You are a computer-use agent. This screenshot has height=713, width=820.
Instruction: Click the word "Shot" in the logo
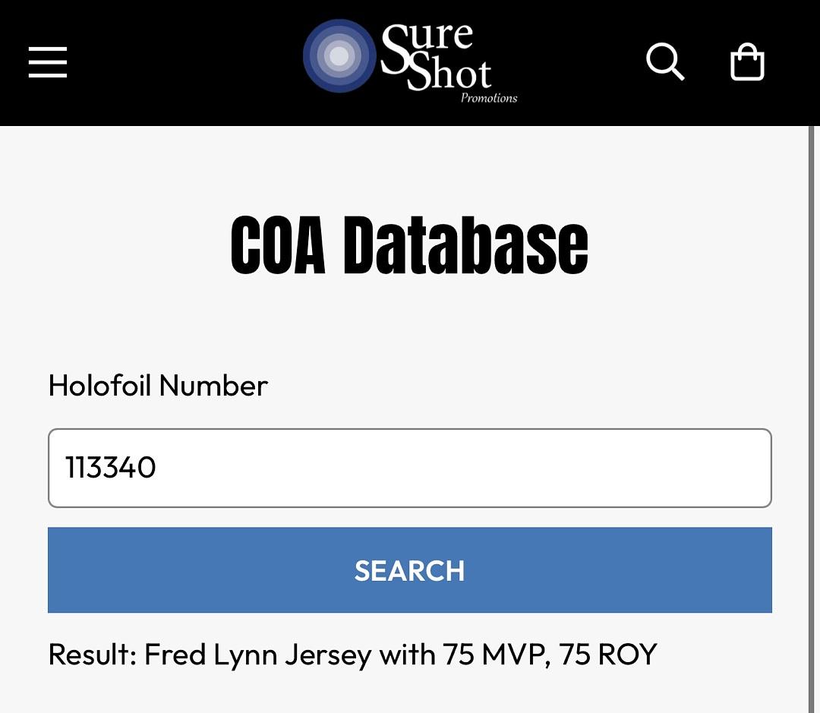[449, 75]
